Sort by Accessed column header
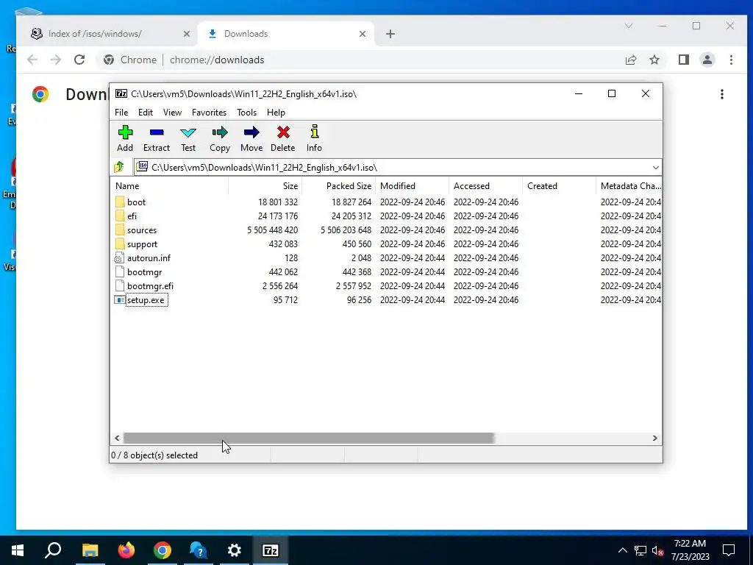Viewport: 753px width, 565px height. coord(485,186)
